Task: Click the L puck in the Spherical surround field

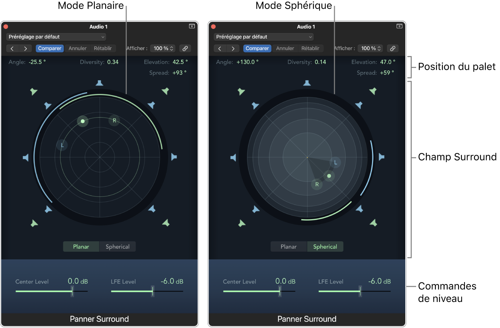Action: coord(335,162)
